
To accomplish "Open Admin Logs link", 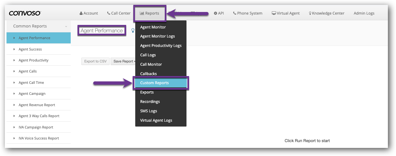I will [364, 13].
